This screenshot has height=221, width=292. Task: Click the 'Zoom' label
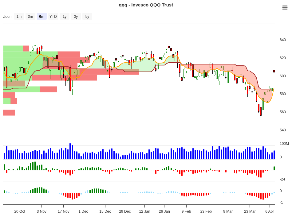tap(8, 16)
